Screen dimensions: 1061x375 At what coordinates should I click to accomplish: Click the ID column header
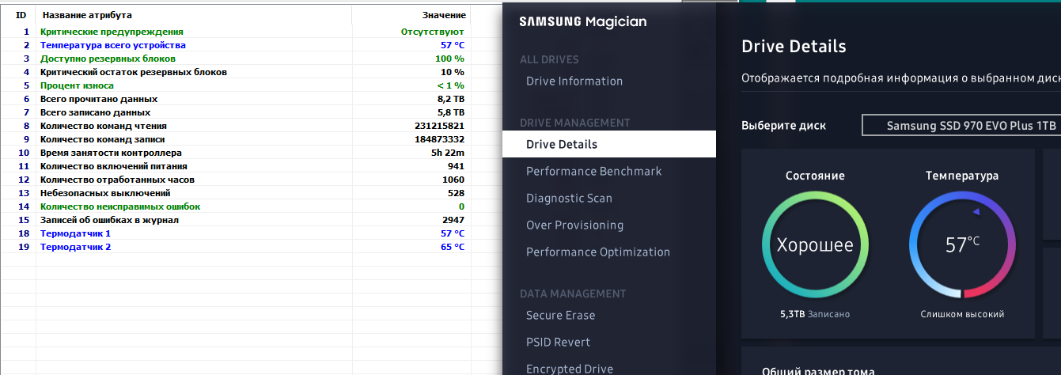pos(21,15)
